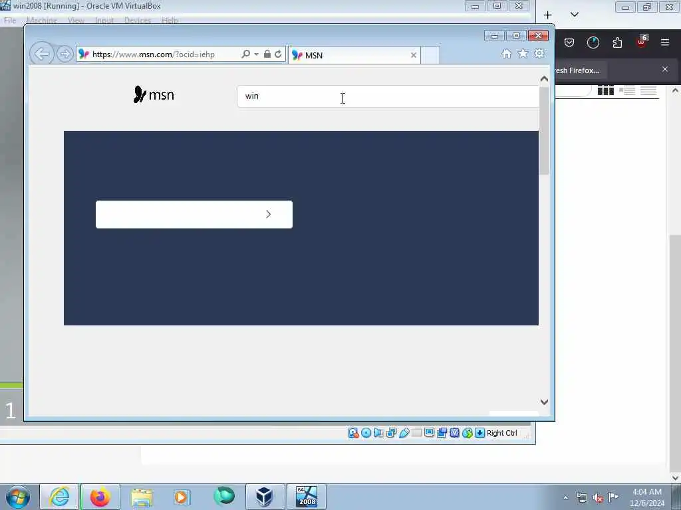Refresh the MSN page in Internet Explorer
Viewport: 681px width, 510px height.
pyautogui.click(x=279, y=54)
